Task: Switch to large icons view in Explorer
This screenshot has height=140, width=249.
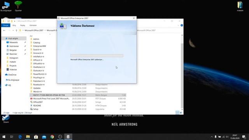Action: (181, 112)
